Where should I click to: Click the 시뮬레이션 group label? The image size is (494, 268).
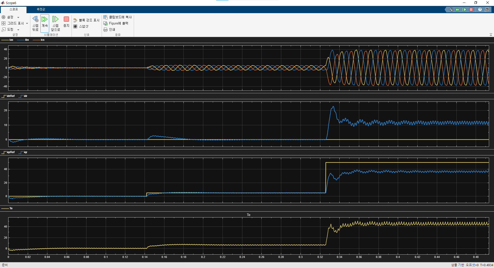pos(51,35)
